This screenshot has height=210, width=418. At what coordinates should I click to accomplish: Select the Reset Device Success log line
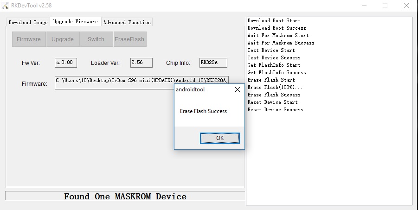coord(275,110)
